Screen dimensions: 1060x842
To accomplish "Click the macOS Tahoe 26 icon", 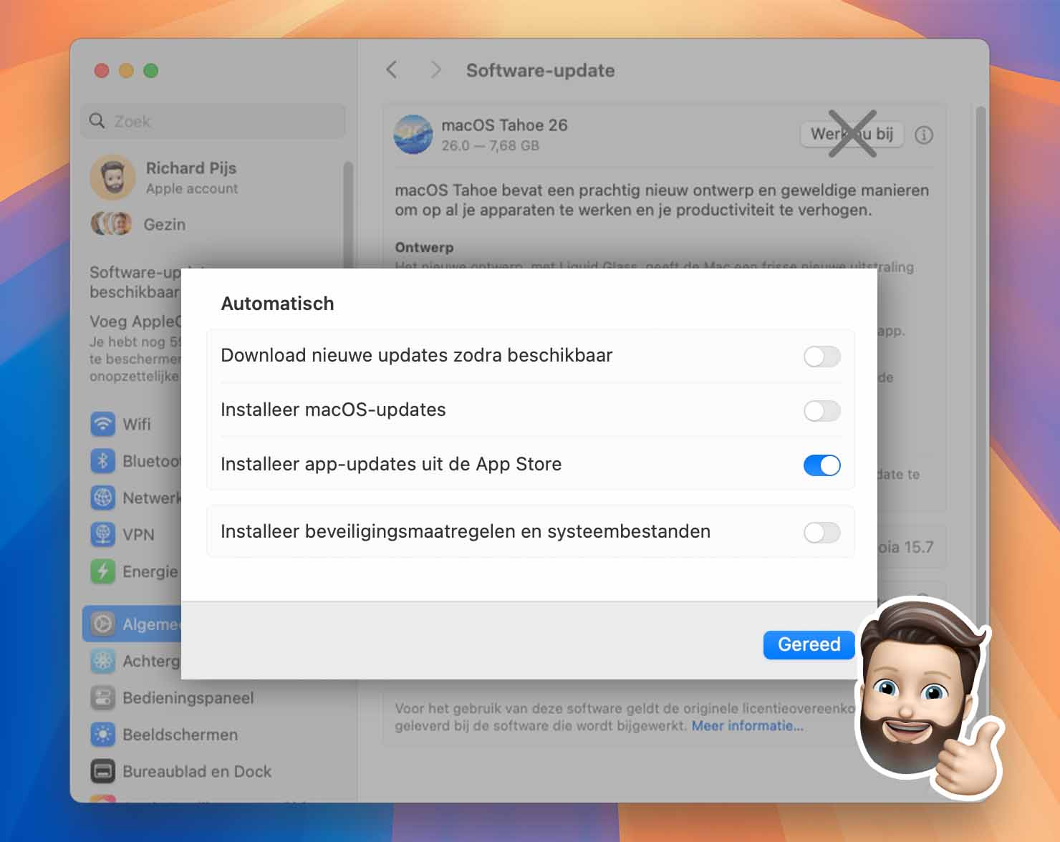I will (413, 135).
